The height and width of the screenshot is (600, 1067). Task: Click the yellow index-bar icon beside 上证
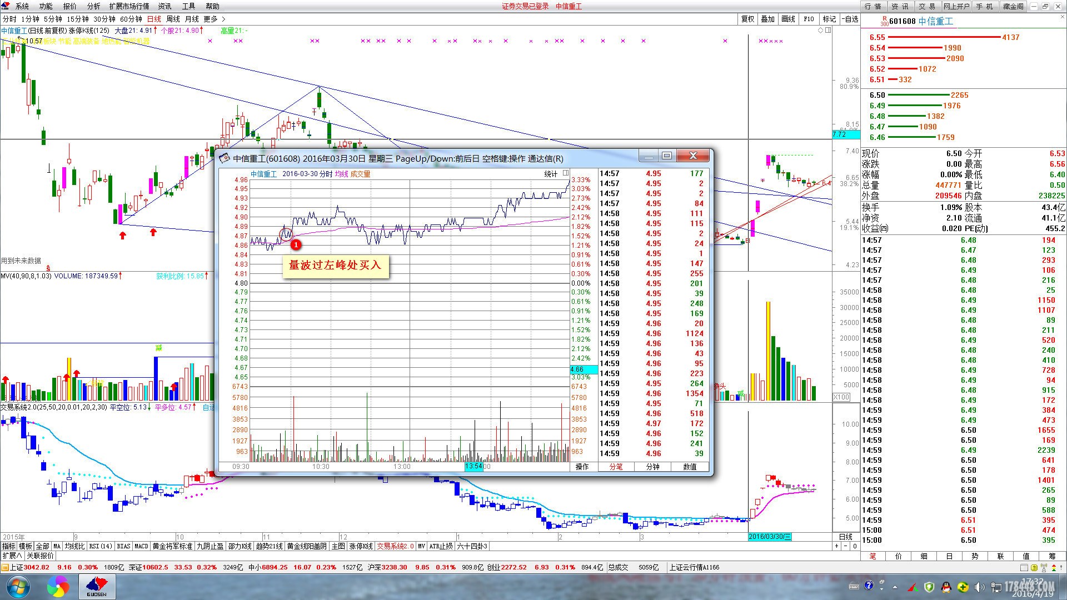(4, 567)
